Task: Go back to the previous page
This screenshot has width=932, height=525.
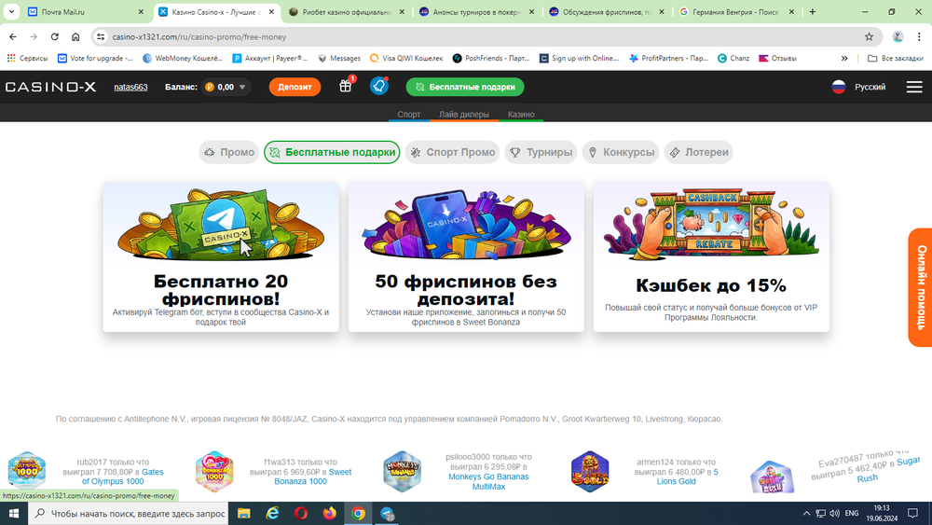Action: (x=13, y=37)
